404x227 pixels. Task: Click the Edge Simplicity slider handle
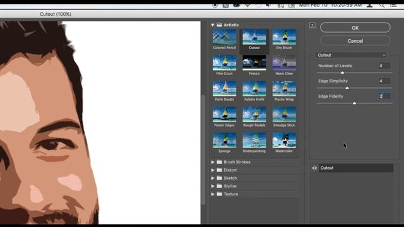[x=347, y=88]
